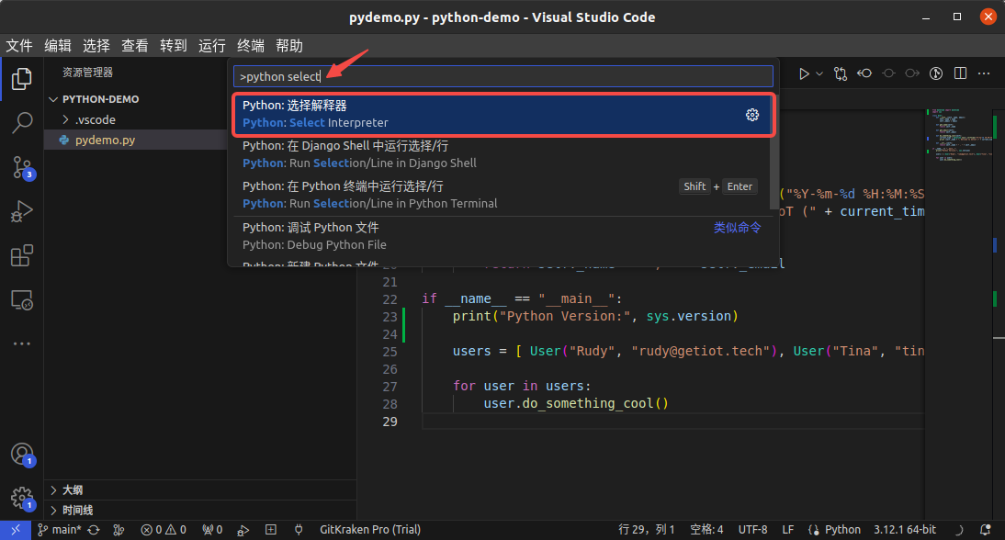Open the Run and Debug view
The width and height of the screenshot is (1005, 540).
(21, 212)
